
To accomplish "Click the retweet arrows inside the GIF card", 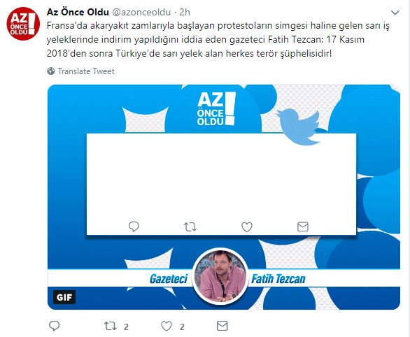I will click(x=190, y=227).
